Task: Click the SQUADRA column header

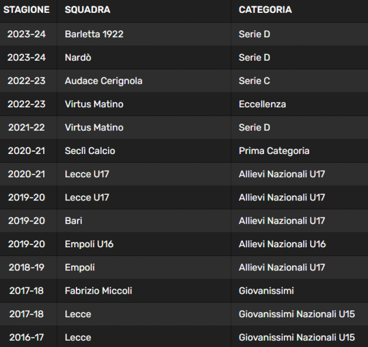Action: point(87,10)
